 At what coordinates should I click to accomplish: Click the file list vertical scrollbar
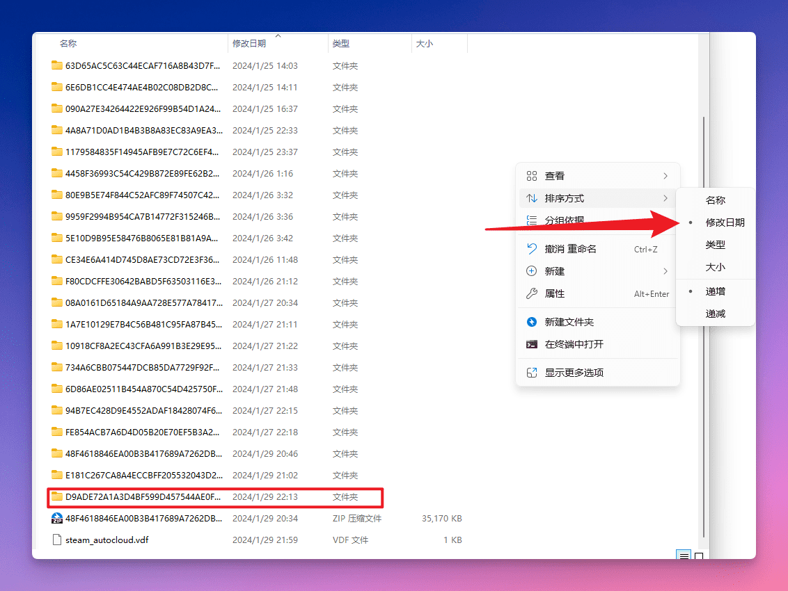[x=704, y=326]
